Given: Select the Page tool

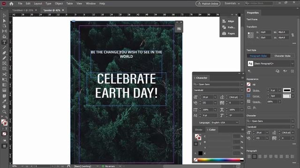Looking at the screenshot, I should tap(4, 26).
